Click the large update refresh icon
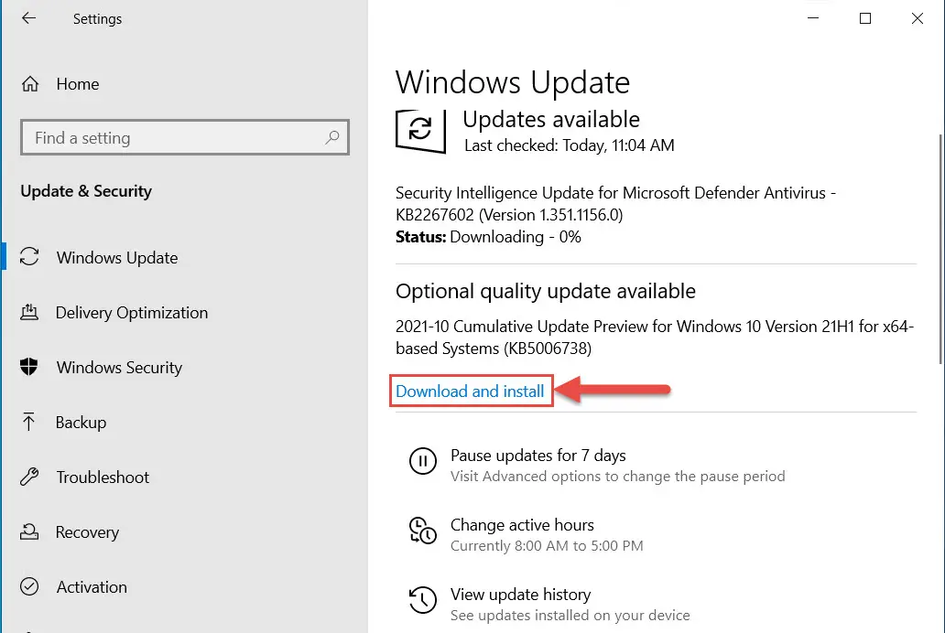The image size is (945, 633). [420, 131]
